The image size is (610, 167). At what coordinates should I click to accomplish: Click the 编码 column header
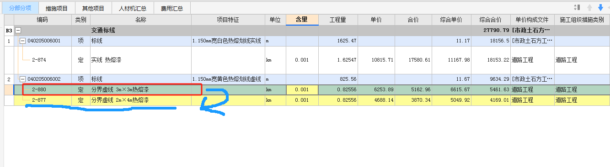point(43,20)
